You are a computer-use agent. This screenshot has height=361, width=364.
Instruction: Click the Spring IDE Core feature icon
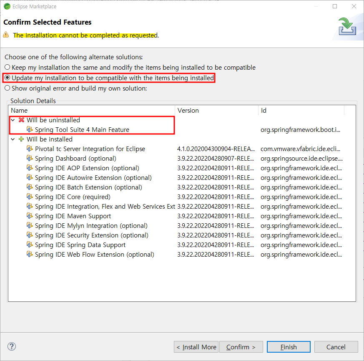click(x=30, y=197)
